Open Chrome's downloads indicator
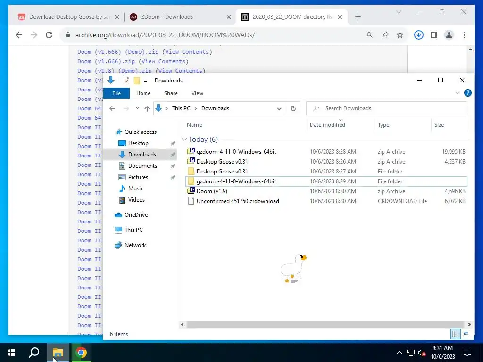The width and height of the screenshot is (483, 362). (x=419, y=35)
